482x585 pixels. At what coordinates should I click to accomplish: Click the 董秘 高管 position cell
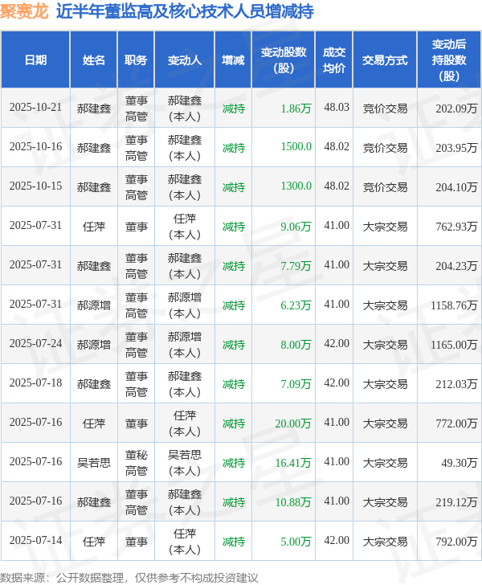137,463
